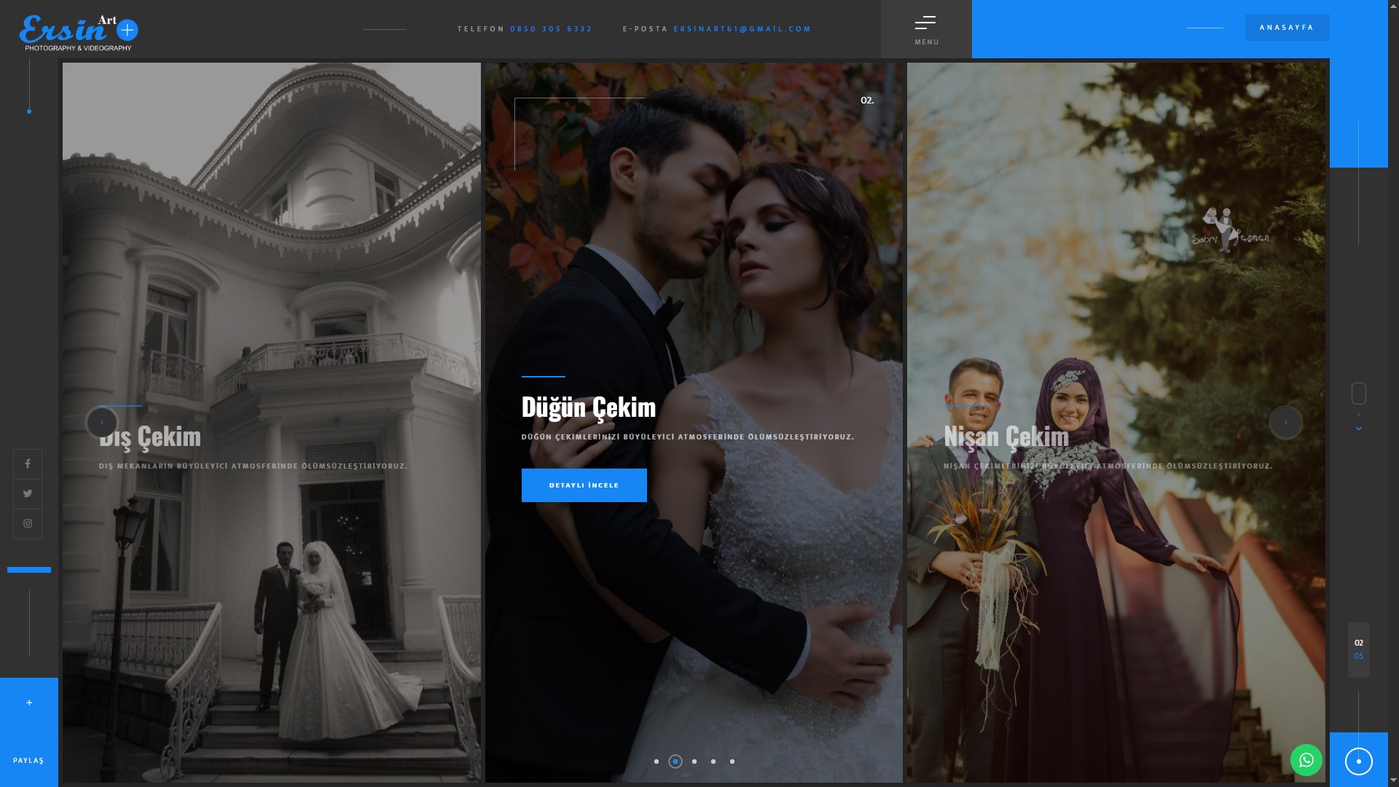Open the Twitter social icon
Viewport: 1399px width, 787px height.
click(28, 494)
